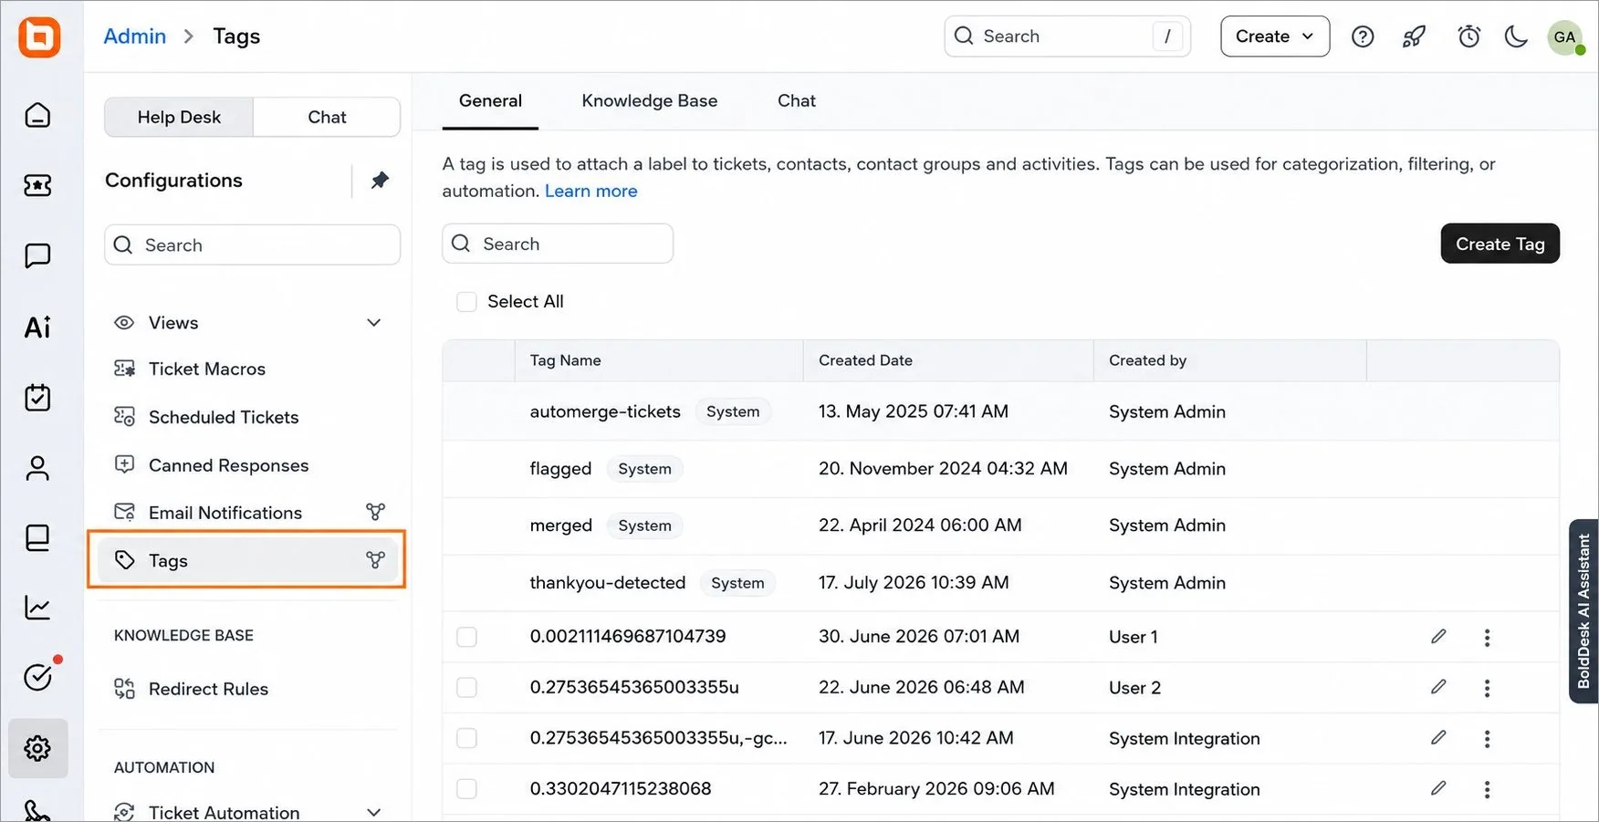Open more options for the 17. June 2026 tag
Screen dimensions: 1599x822
click(1487, 738)
